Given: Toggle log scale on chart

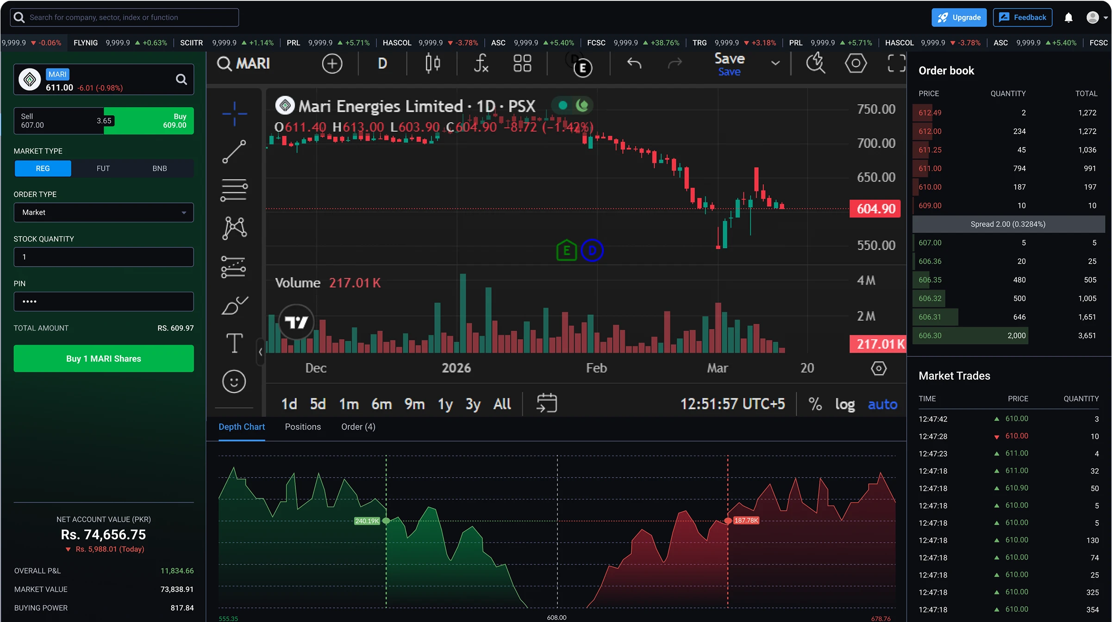Looking at the screenshot, I should pos(845,404).
